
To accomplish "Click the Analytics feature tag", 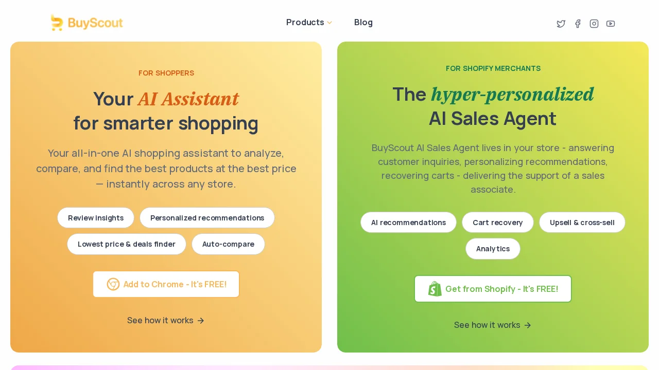I will pos(493,249).
